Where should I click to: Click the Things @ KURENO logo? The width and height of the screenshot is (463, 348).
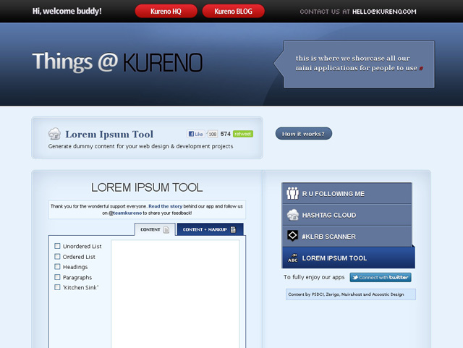point(117,62)
